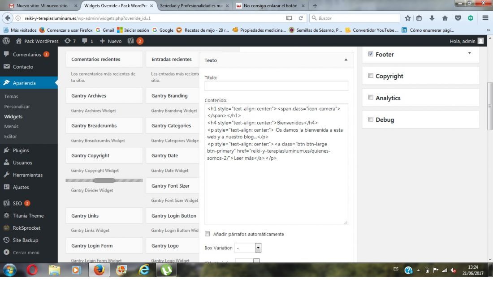Open Herramientas in the admin sidebar
The height and width of the screenshot is (304, 493).
[29, 175]
